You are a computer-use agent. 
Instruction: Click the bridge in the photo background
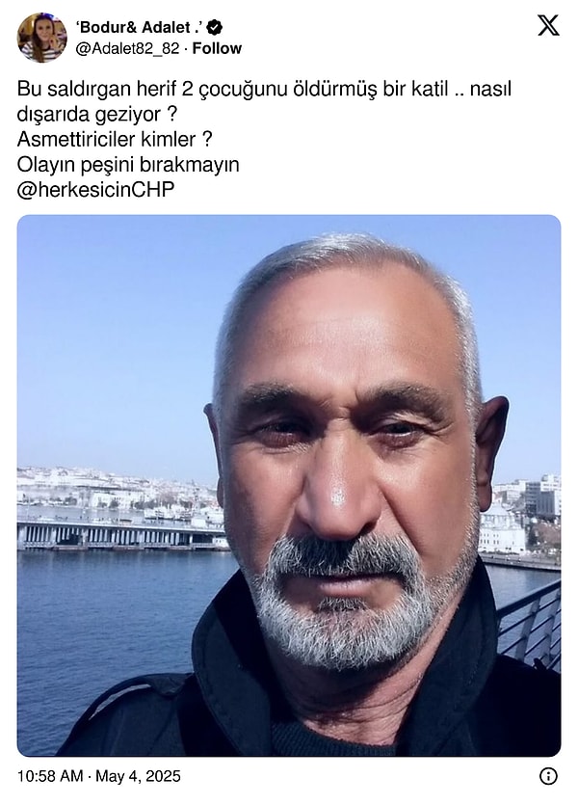122,535
